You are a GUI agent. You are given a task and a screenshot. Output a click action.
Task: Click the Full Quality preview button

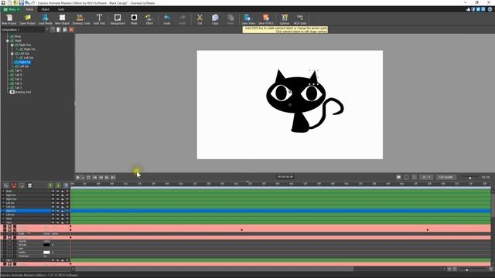tap(445, 177)
